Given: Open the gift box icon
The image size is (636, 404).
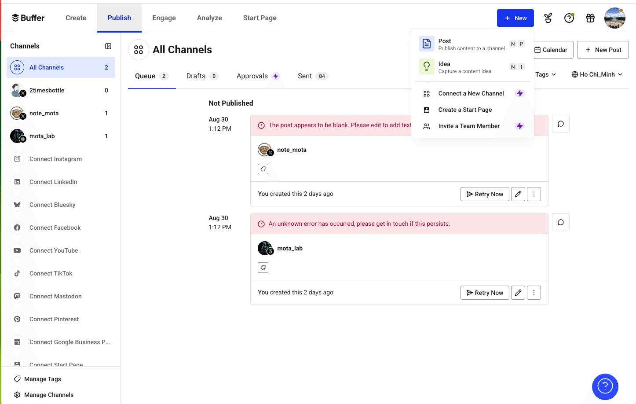Looking at the screenshot, I should pos(590,18).
